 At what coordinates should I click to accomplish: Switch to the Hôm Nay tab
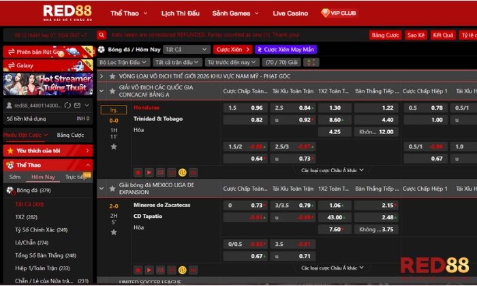43,177
